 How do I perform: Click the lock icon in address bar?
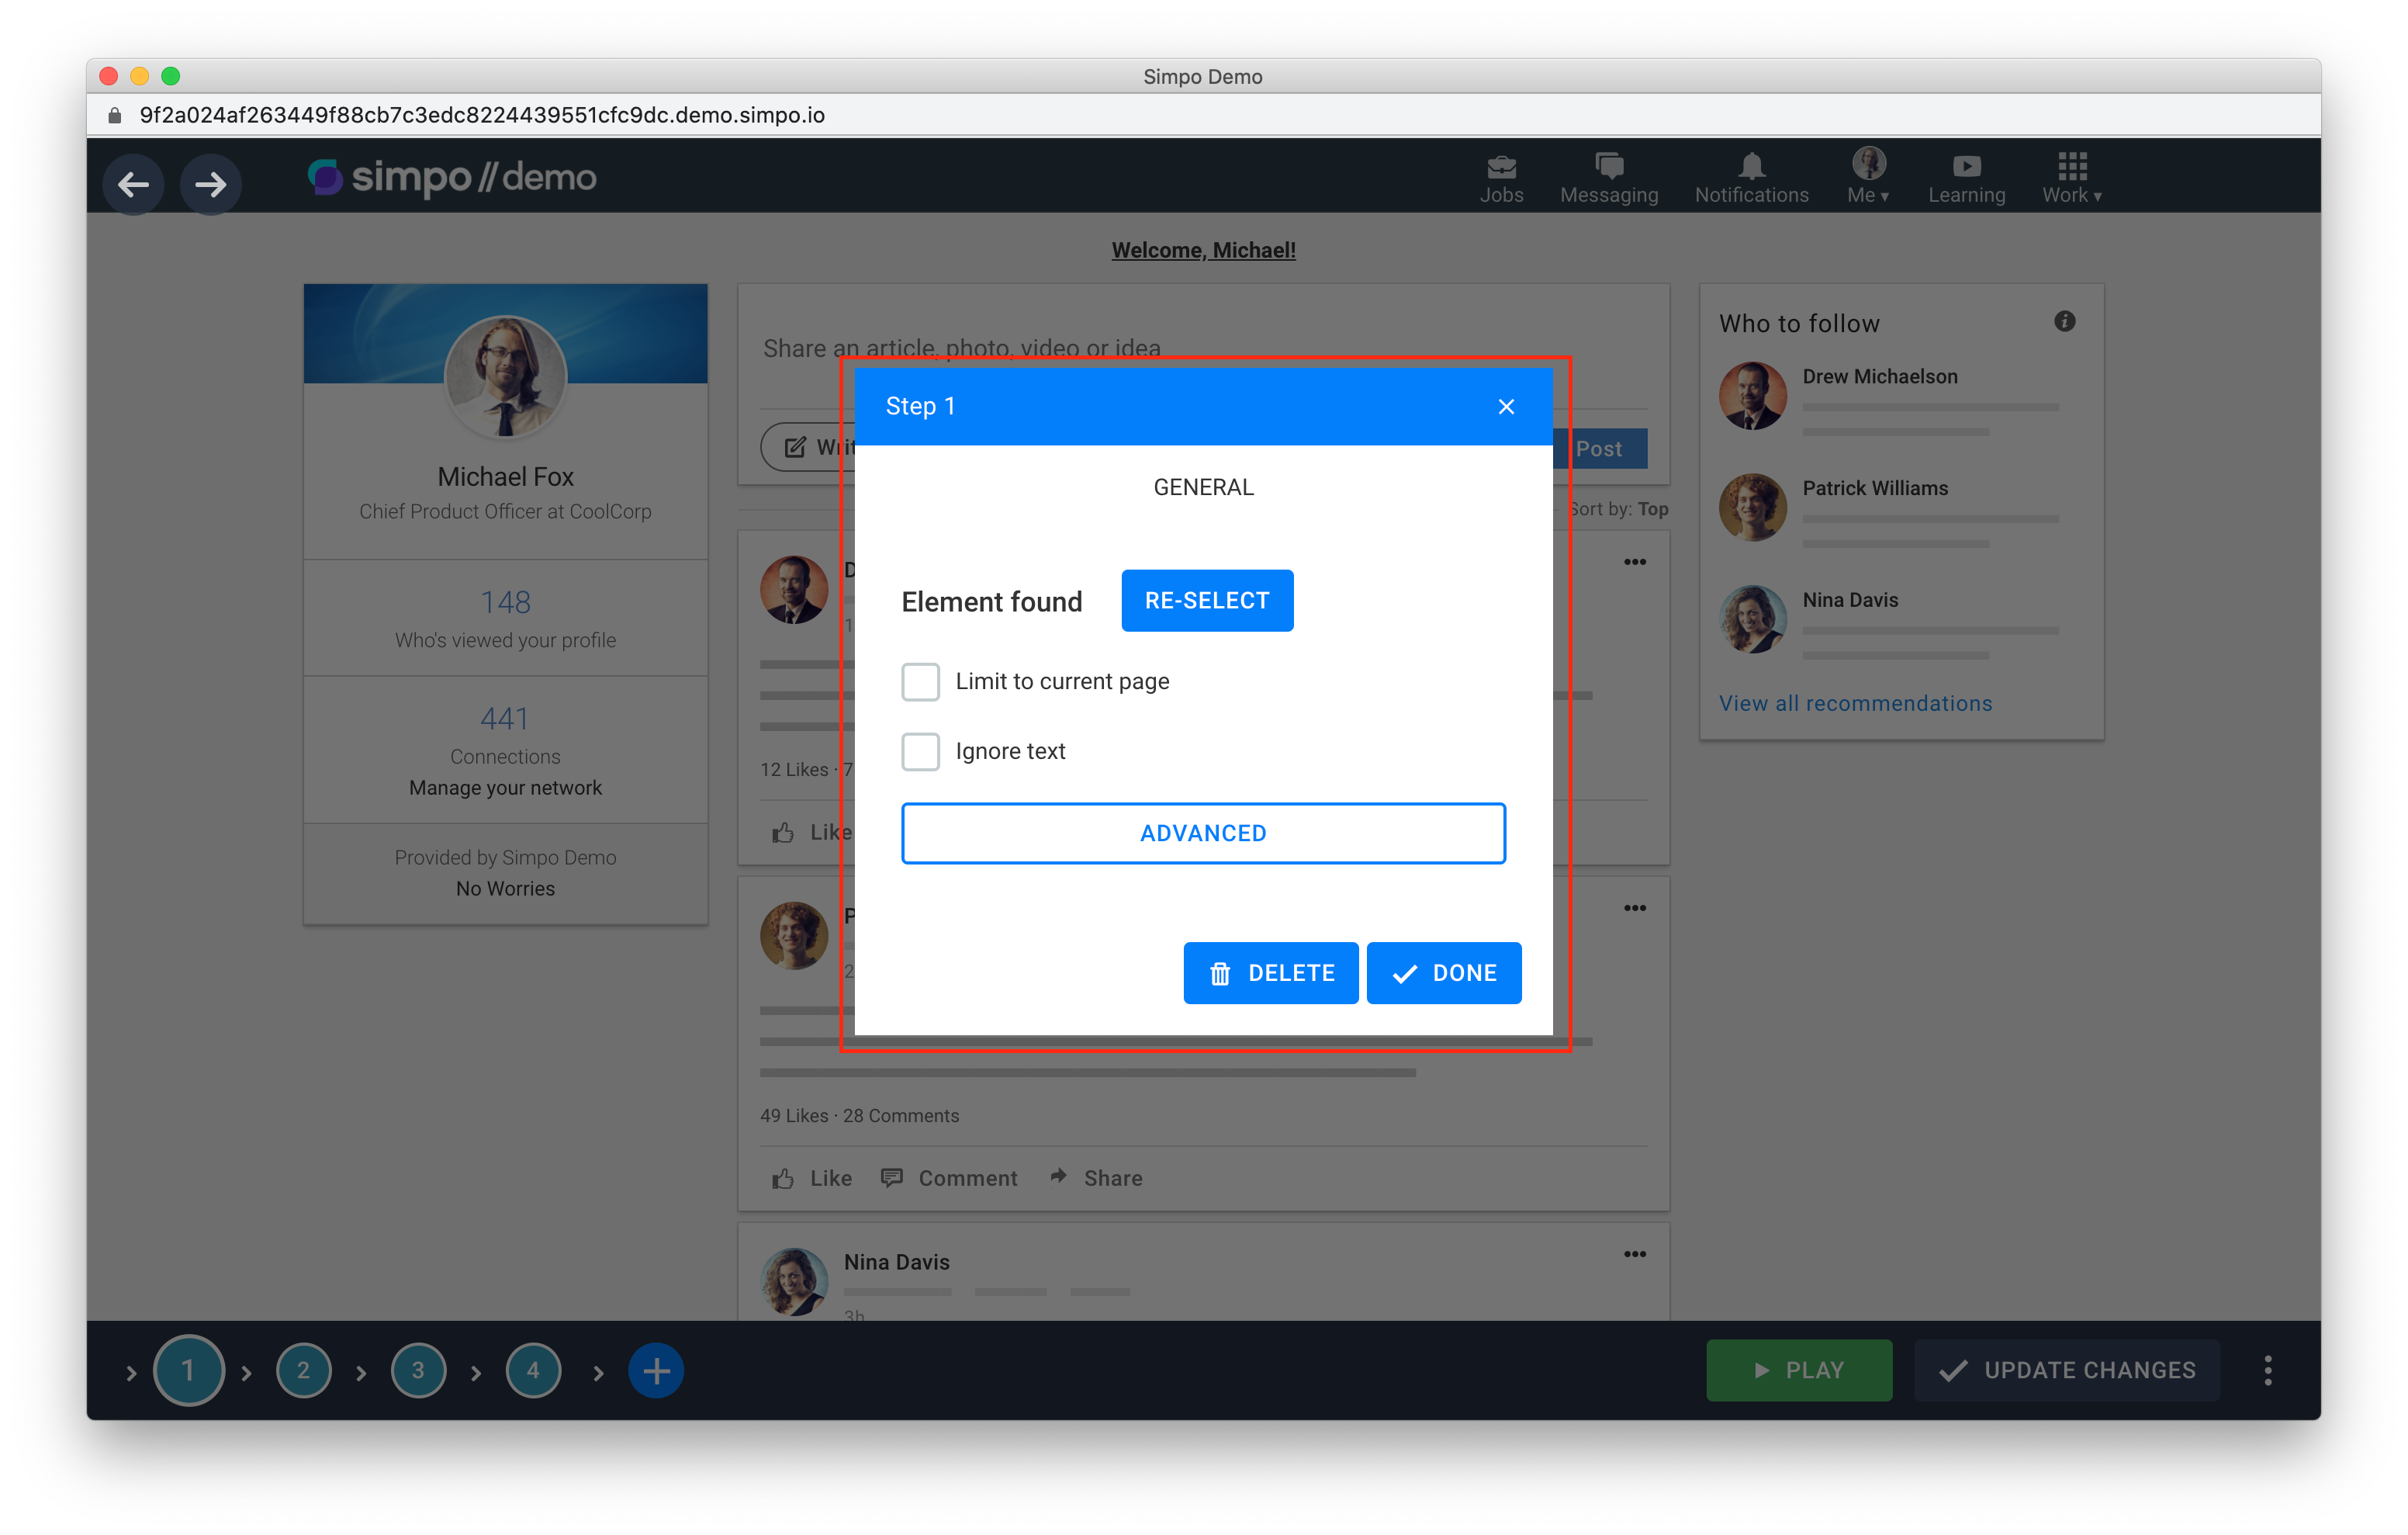point(114,116)
